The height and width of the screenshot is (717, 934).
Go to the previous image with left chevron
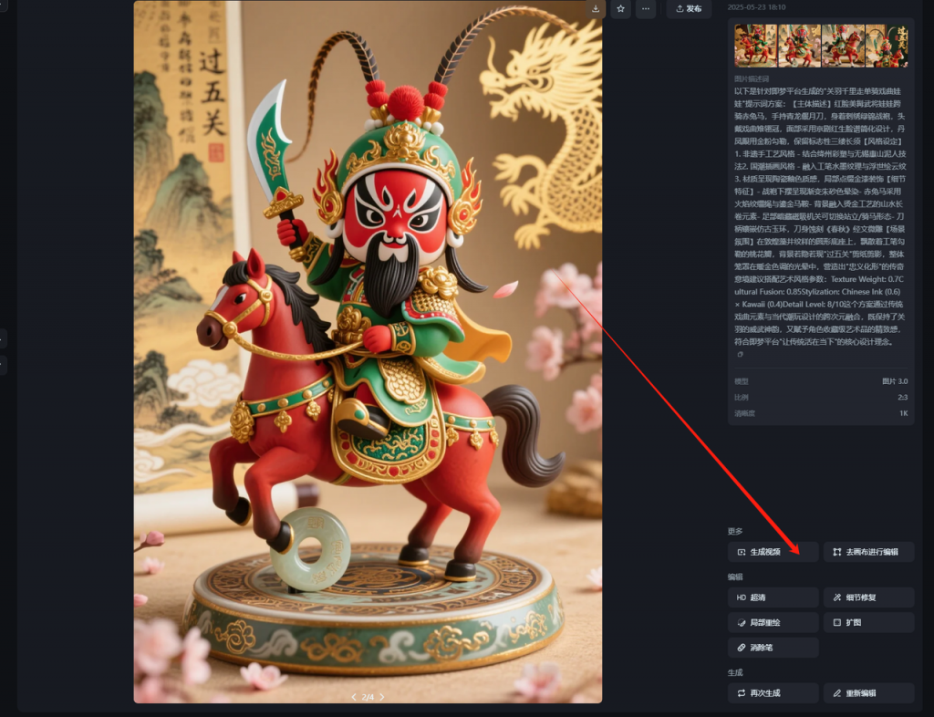click(x=354, y=697)
